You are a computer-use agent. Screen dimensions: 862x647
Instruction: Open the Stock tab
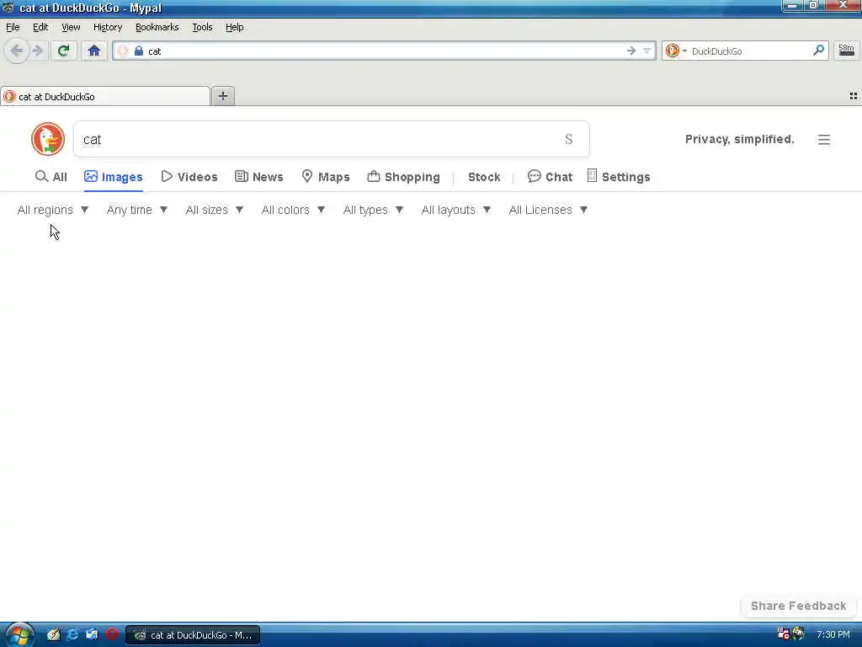click(484, 177)
